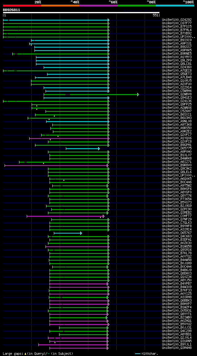The image size is (197, 356).
Task: Click the short cyan alignment bar for O65767
Action: tap(68, 233)
